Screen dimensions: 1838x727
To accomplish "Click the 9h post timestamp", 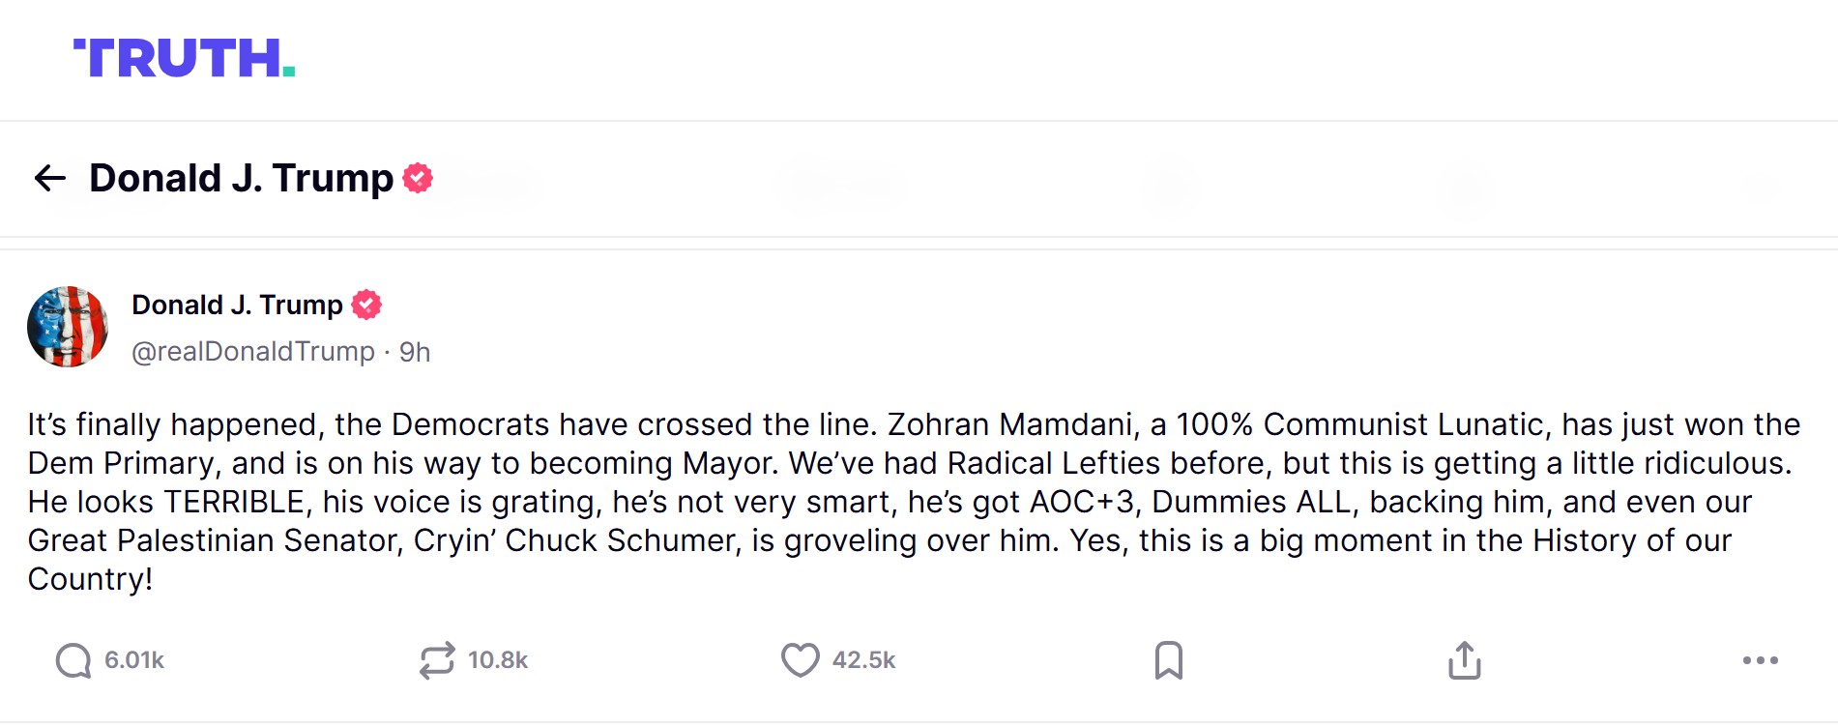I will [x=415, y=352].
